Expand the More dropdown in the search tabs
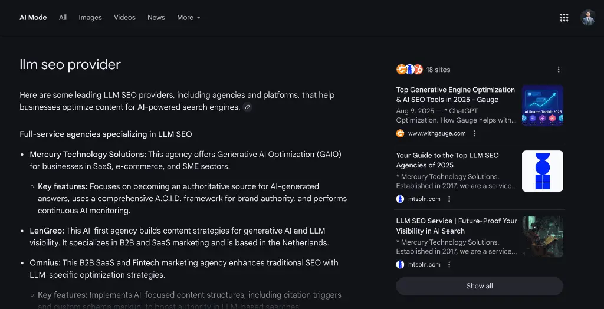 pyautogui.click(x=188, y=17)
